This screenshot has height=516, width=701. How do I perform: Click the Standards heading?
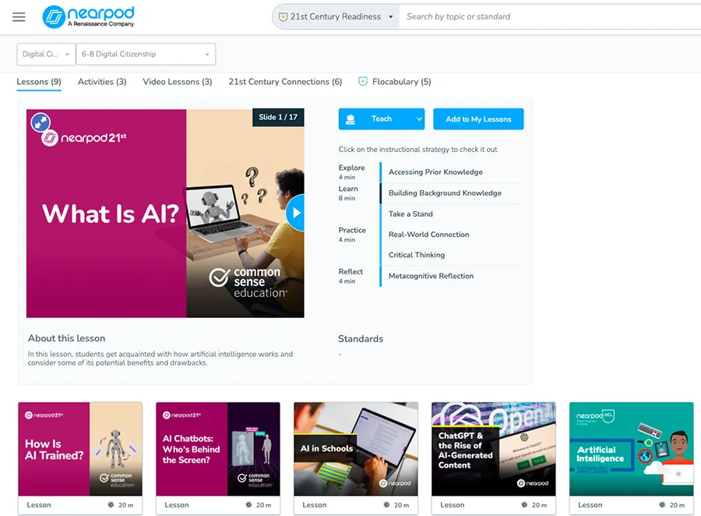[x=361, y=339]
